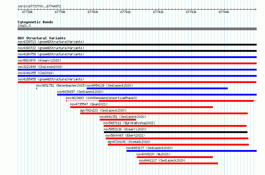Click the tiny blue esv3651751 variant mark
Image resolution: width=265 pixels, height=175 pixels.
pos(37,88)
